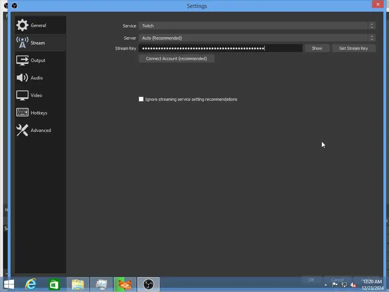
Task: Switch to OBS Studio on taskbar
Action: pyautogui.click(x=149, y=284)
